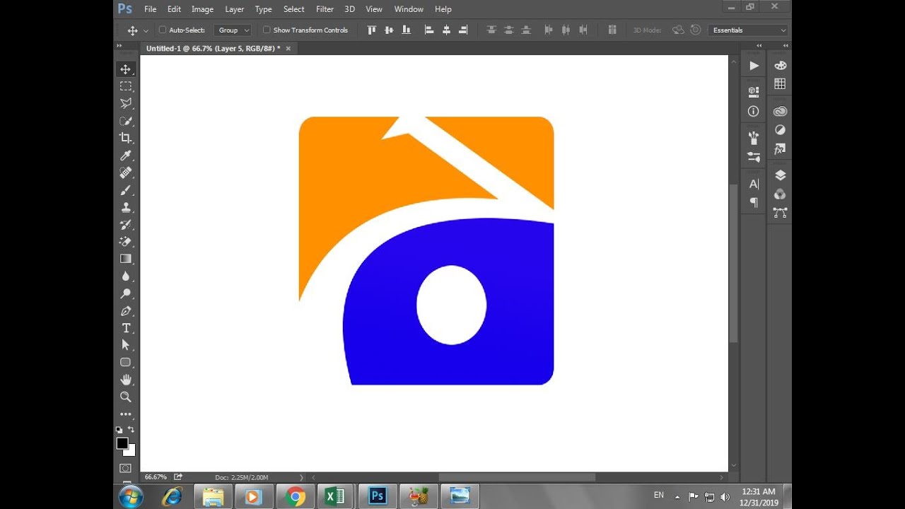Enable the Auto-Select checkbox
905x509 pixels.
click(163, 30)
